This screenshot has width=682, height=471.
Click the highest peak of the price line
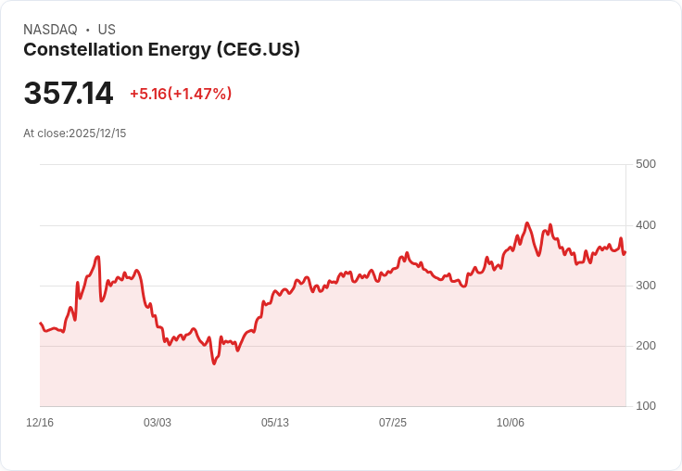(527, 223)
